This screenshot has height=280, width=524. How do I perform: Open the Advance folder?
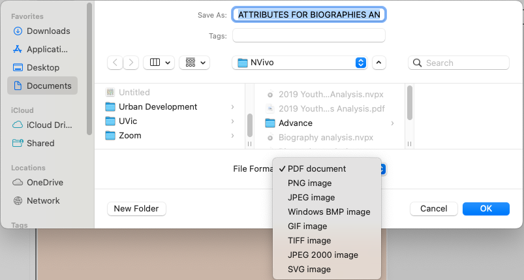[x=295, y=123]
